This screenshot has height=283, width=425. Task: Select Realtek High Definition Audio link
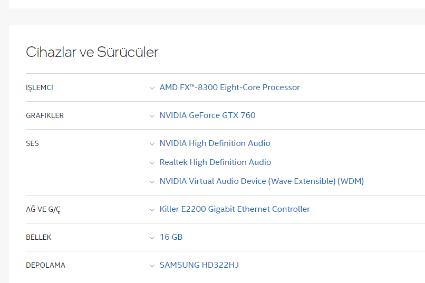pos(215,162)
